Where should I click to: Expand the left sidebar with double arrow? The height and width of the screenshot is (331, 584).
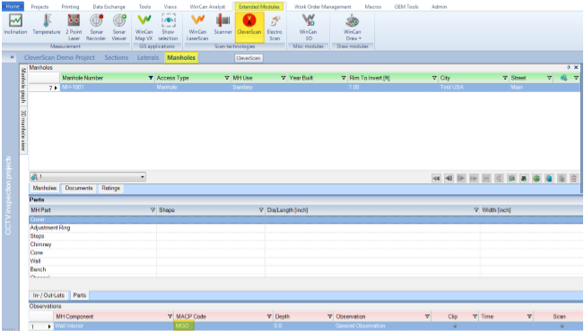[x=12, y=57]
